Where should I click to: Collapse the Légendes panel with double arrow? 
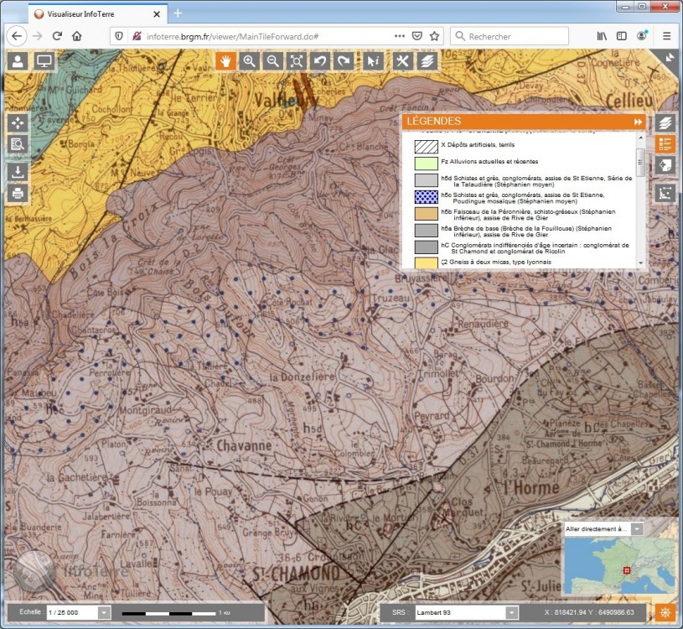[x=637, y=122]
